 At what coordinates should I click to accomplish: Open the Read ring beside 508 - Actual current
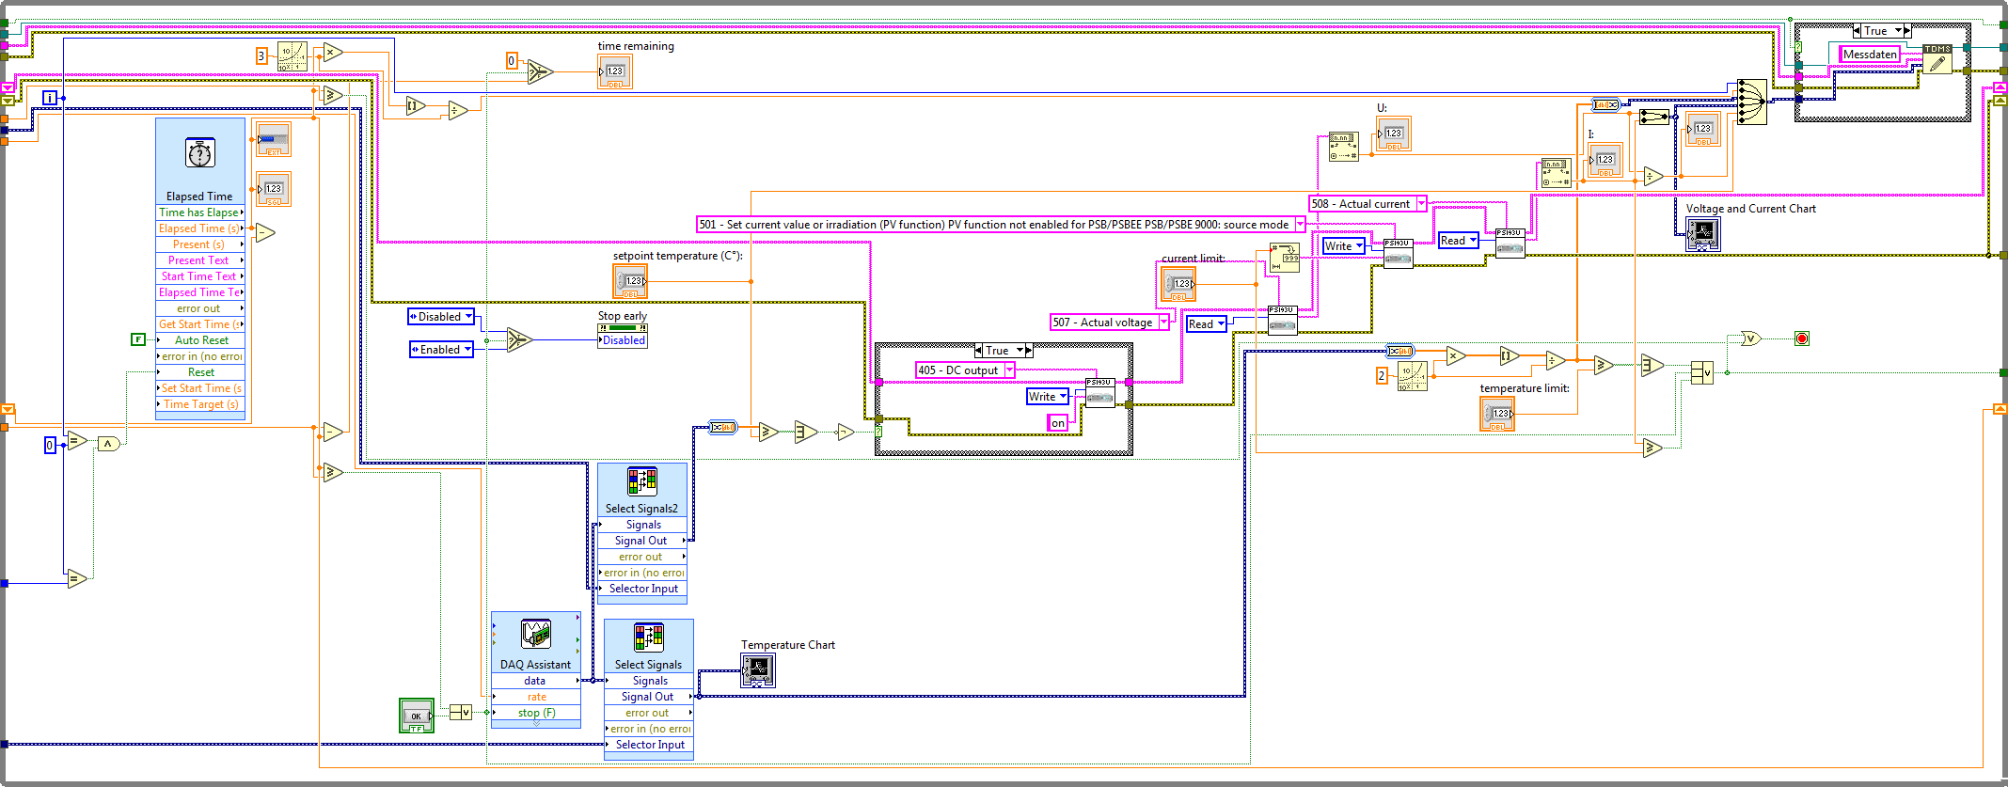[x=1473, y=241]
